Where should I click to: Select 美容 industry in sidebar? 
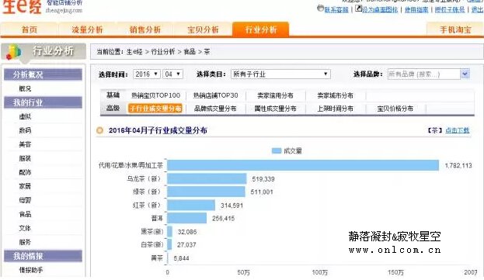point(25,144)
